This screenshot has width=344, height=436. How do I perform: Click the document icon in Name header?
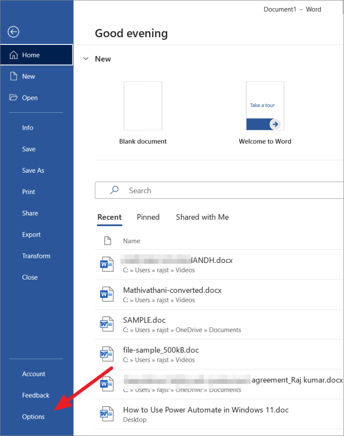(107, 241)
